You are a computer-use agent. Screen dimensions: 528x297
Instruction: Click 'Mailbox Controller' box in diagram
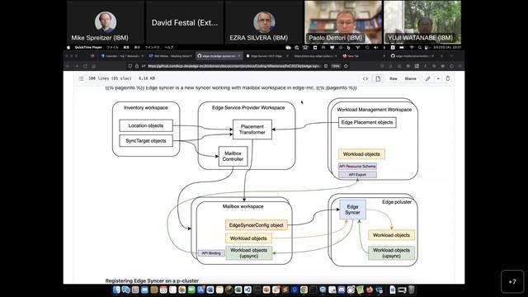233,156
